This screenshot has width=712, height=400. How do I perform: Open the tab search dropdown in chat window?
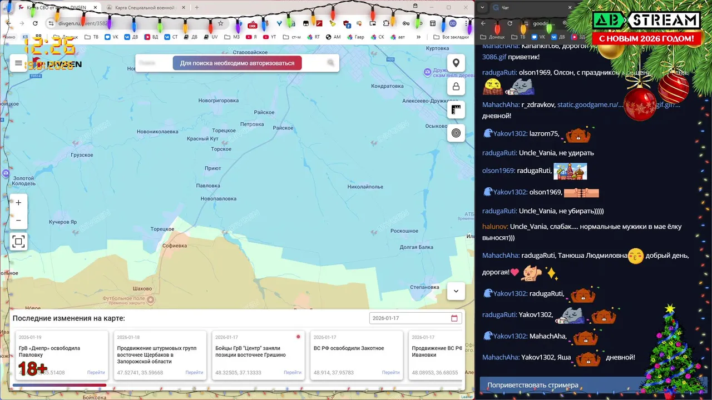[x=482, y=7]
